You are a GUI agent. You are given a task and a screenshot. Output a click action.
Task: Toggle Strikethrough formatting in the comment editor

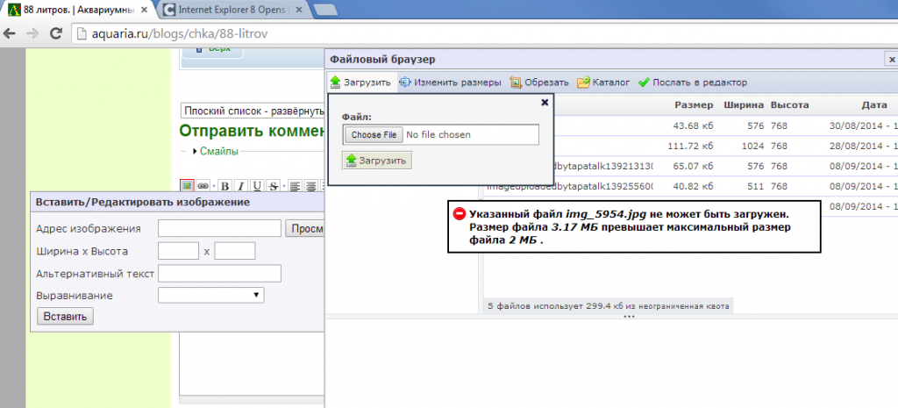point(274,186)
